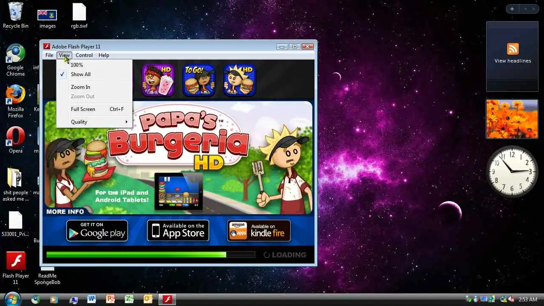This screenshot has height=306, width=544.
Task: Open Microsoft Word from the taskbar
Action: click(91, 299)
